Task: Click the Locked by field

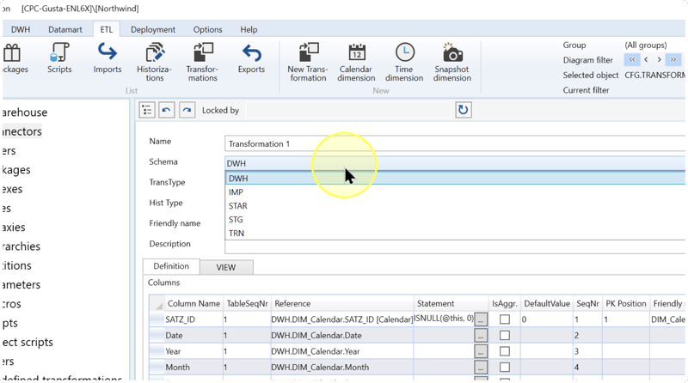Action: click(x=348, y=110)
